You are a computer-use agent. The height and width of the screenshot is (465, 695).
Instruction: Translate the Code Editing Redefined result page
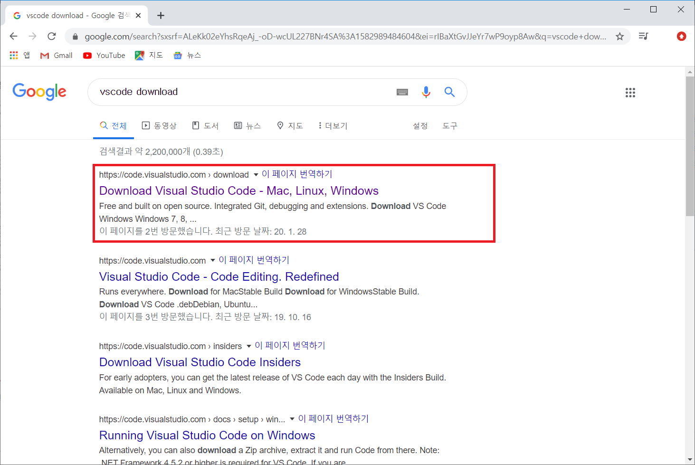tap(254, 260)
